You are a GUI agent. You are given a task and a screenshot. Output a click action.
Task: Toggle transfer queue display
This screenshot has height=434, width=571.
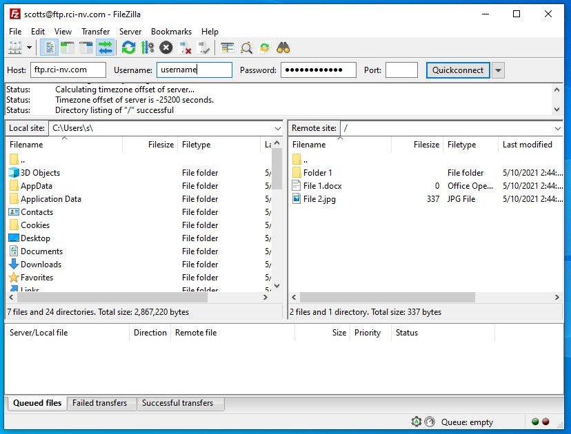[106, 48]
